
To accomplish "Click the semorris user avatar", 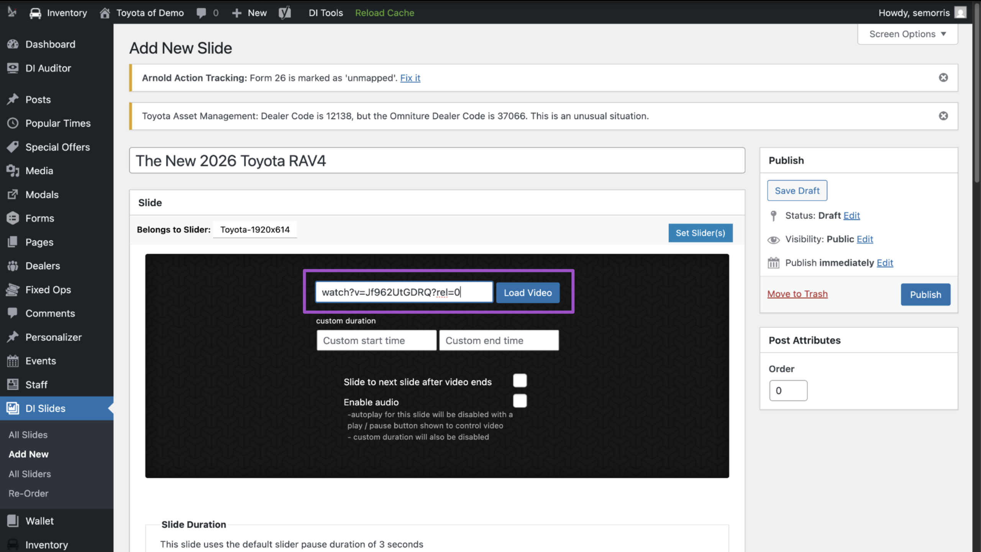I will [x=960, y=13].
